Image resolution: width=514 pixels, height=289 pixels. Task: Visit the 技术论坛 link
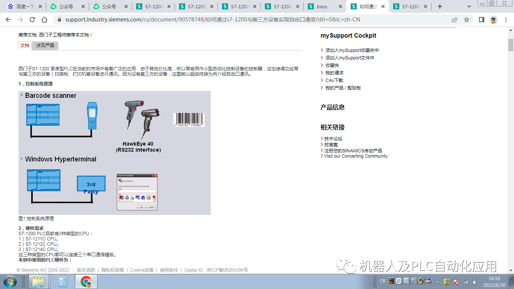click(333, 139)
